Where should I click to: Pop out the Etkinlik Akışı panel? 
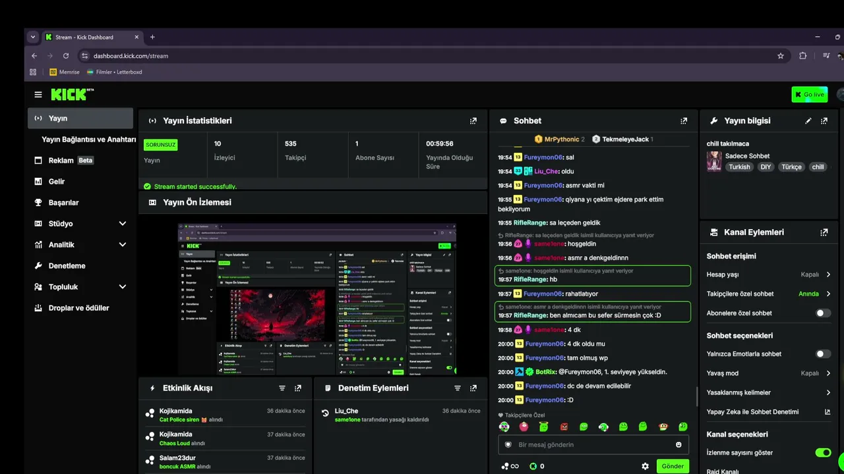coord(298,388)
